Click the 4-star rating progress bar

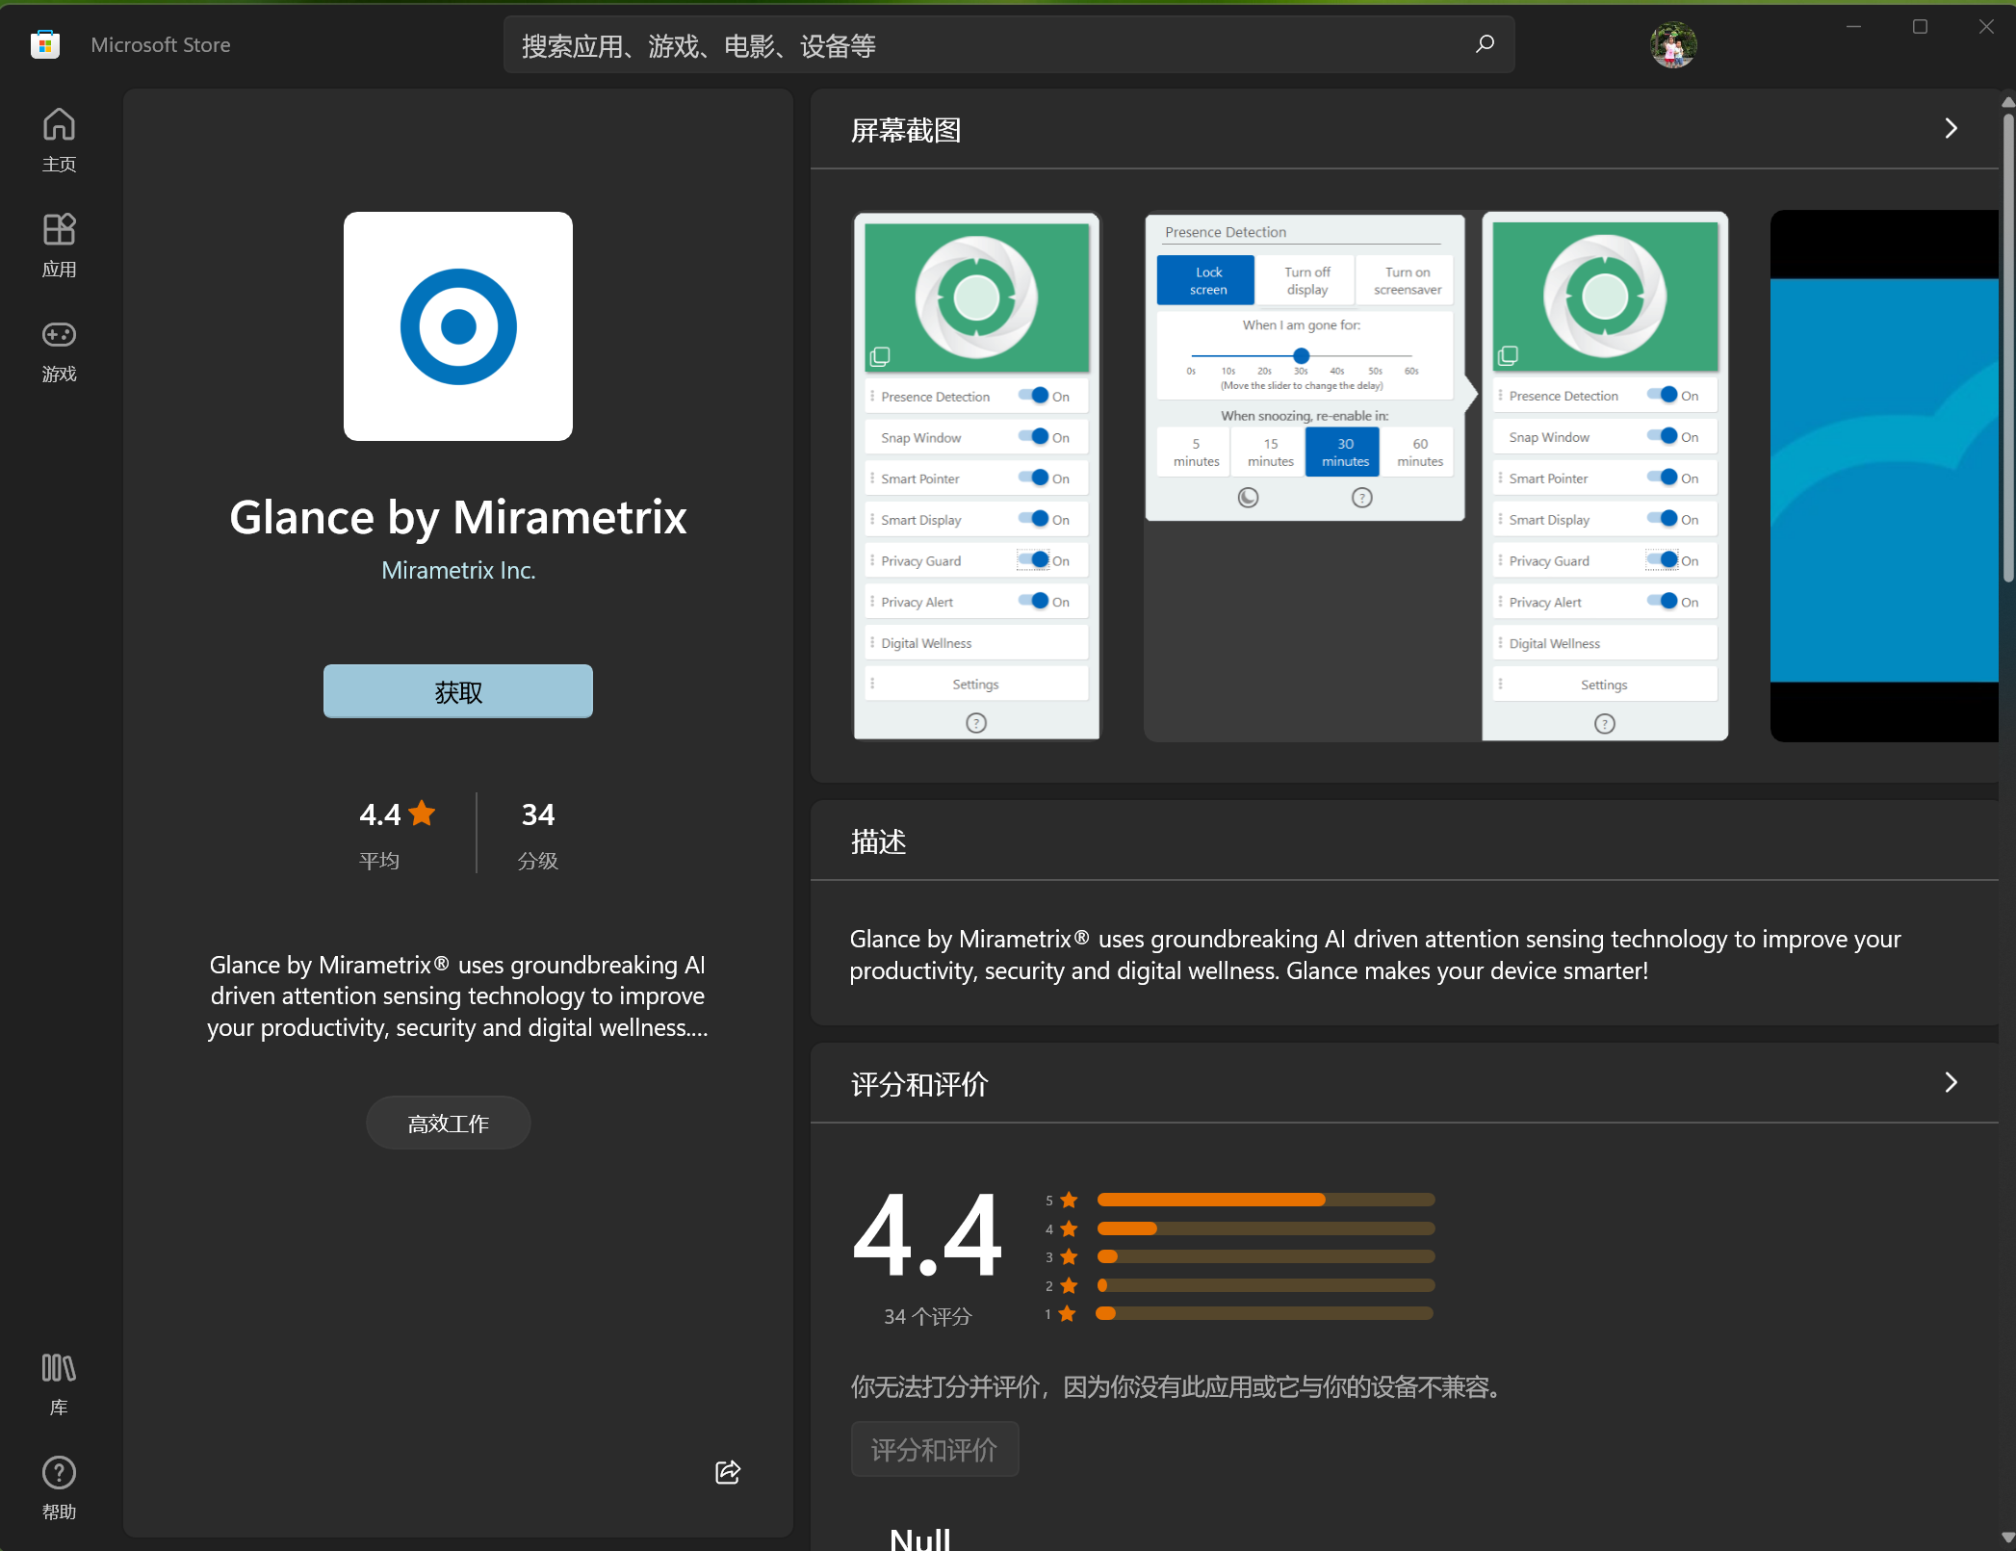tap(1265, 1228)
